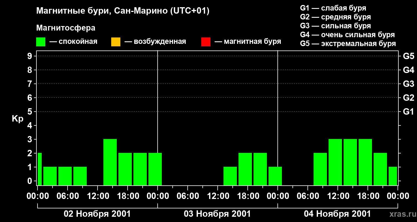
Task: Click the orange 'возбужденная' legend swatch
Action: point(116,42)
